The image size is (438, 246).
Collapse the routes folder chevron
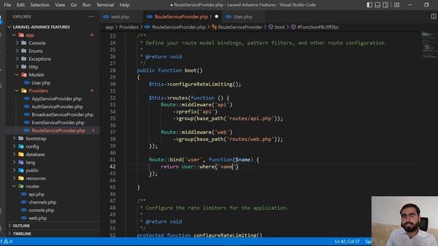[14, 186]
